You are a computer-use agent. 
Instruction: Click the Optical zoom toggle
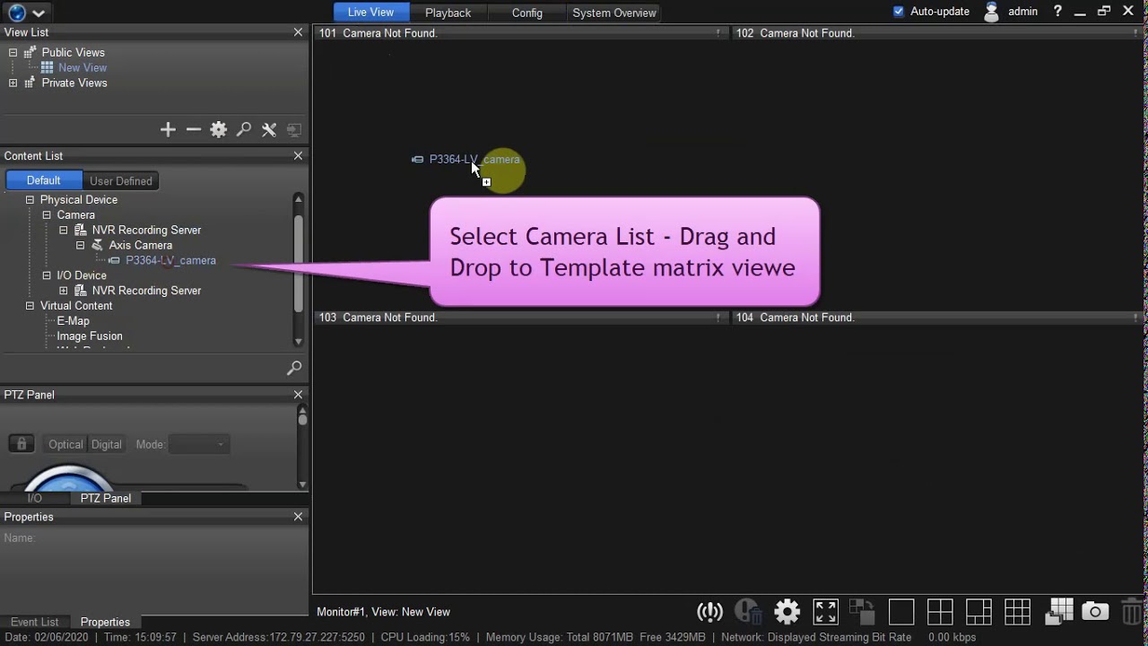(x=65, y=444)
